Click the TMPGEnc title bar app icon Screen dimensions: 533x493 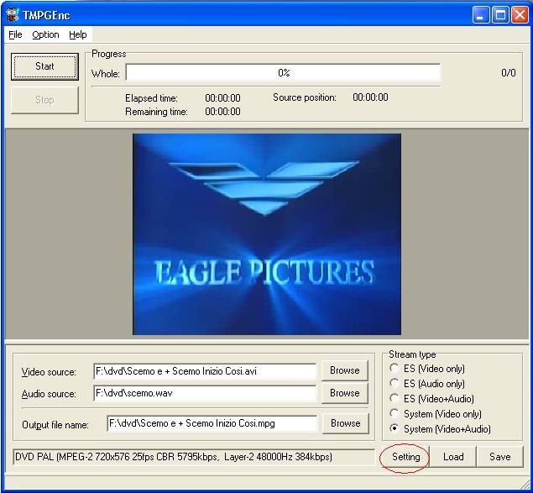(x=13, y=15)
